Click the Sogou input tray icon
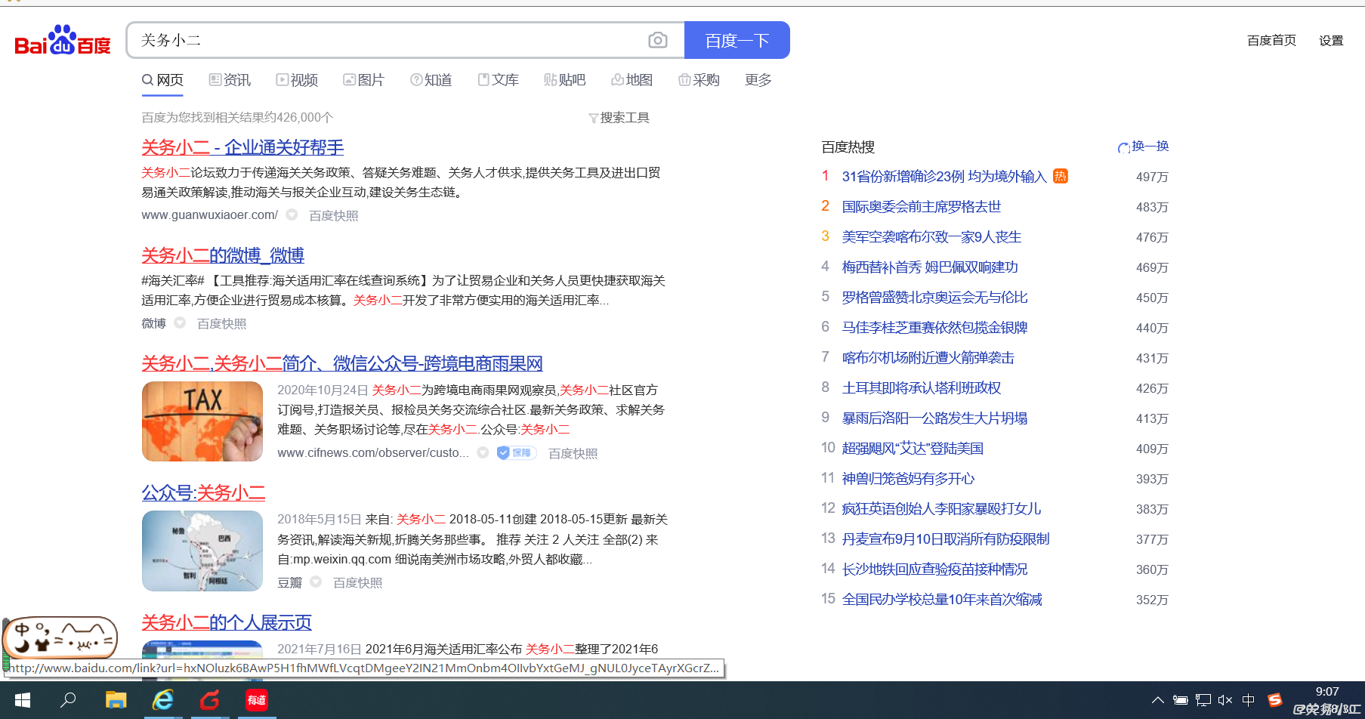This screenshot has height=719, width=1365. [x=1275, y=700]
